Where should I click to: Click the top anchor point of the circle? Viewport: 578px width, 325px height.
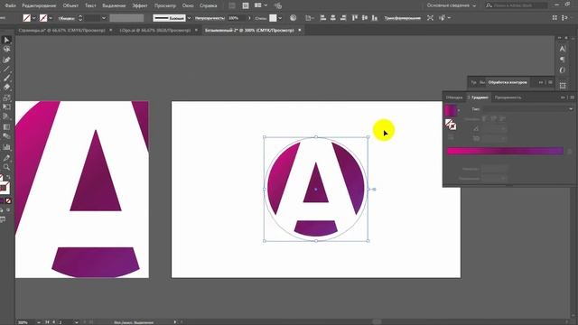[x=316, y=136]
